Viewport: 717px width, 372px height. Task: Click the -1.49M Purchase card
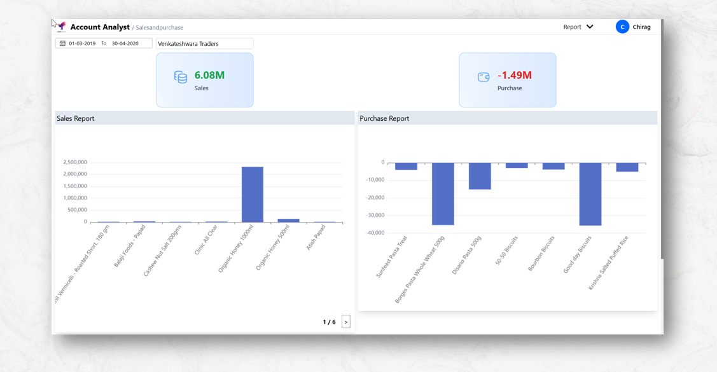[508, 80]
